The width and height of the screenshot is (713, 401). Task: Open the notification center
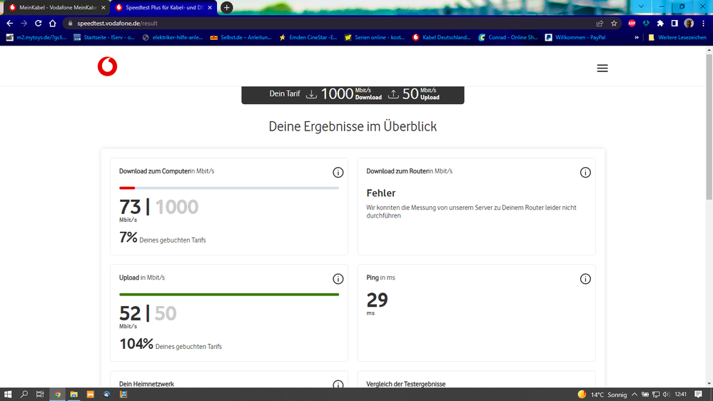(699, 394)
